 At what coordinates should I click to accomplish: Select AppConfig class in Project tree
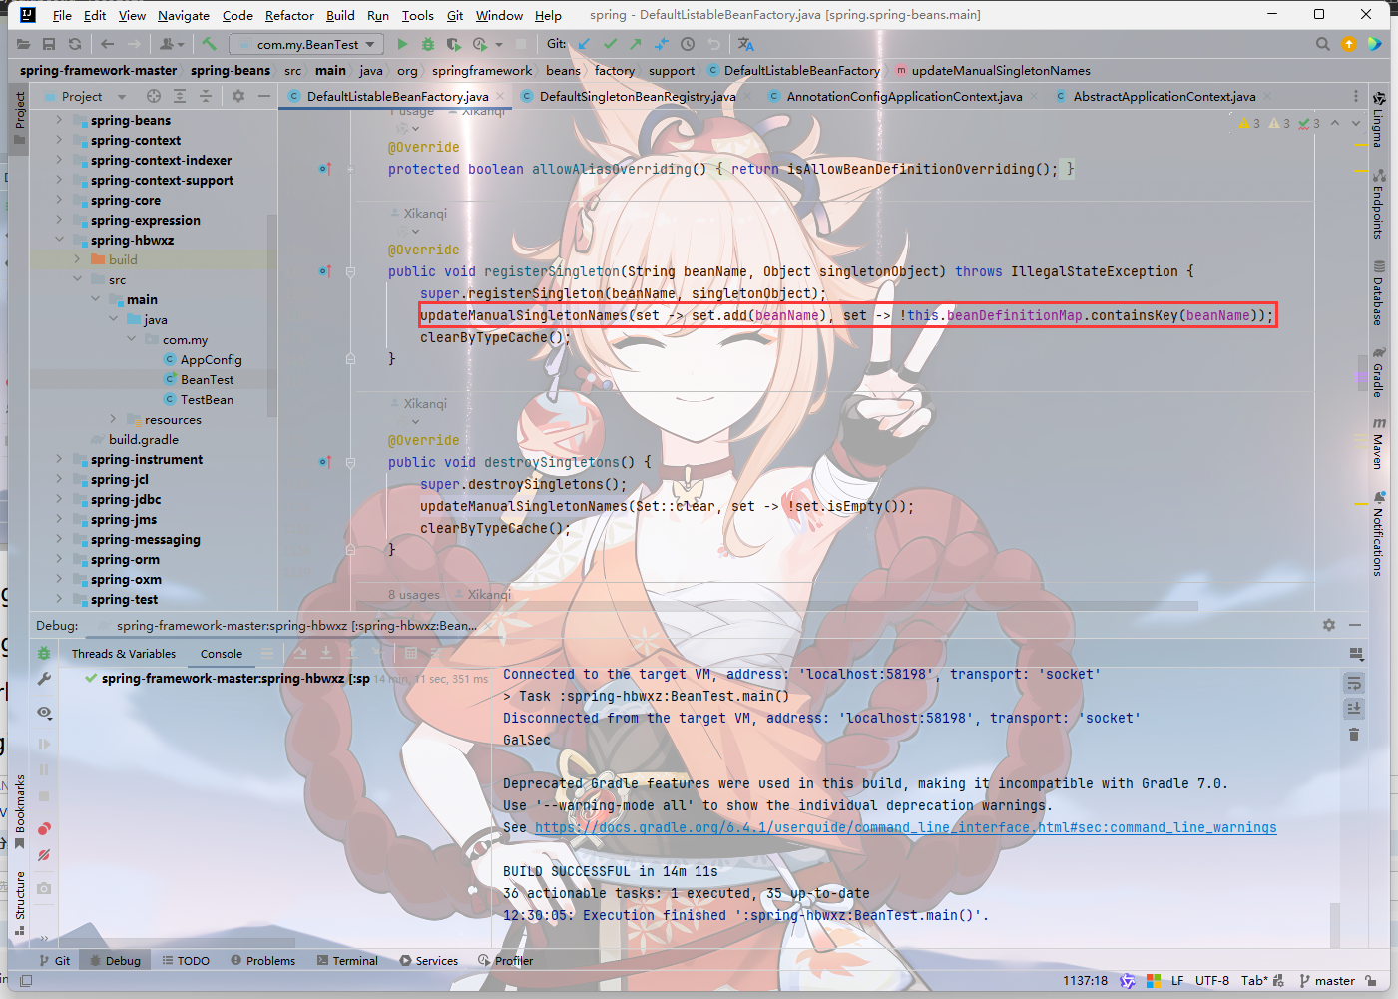(211, 359)
